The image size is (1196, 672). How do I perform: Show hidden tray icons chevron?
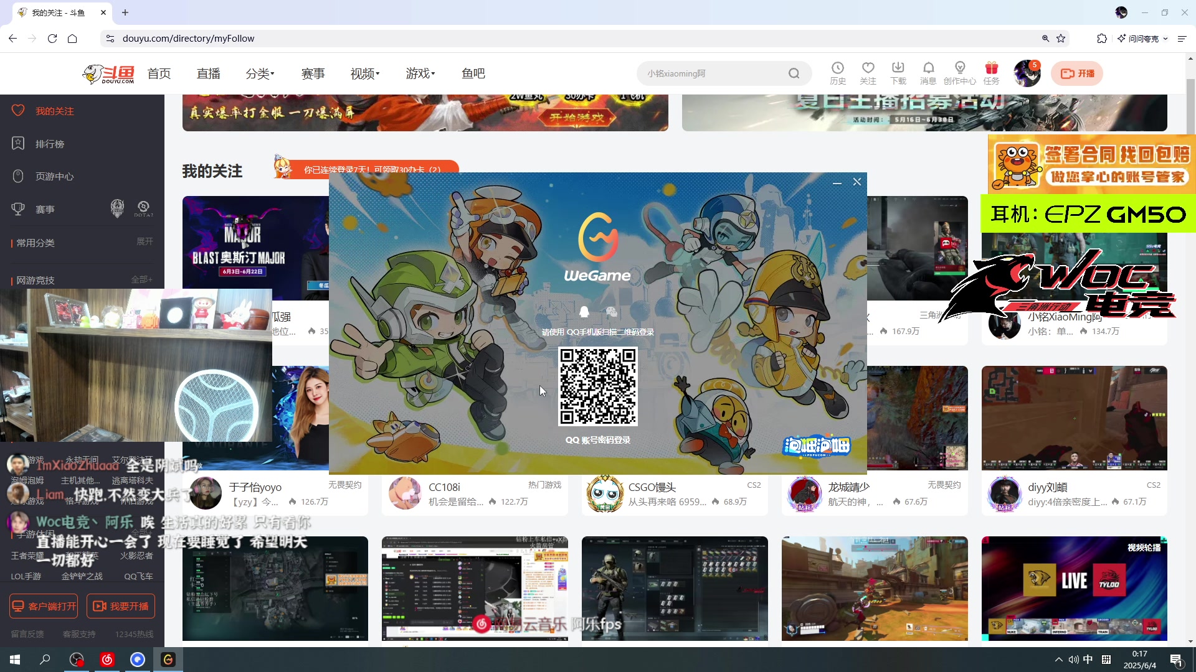tap(1058, 660)
